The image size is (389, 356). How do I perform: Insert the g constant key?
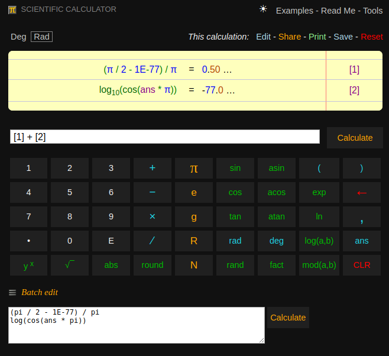coord(194,216)
